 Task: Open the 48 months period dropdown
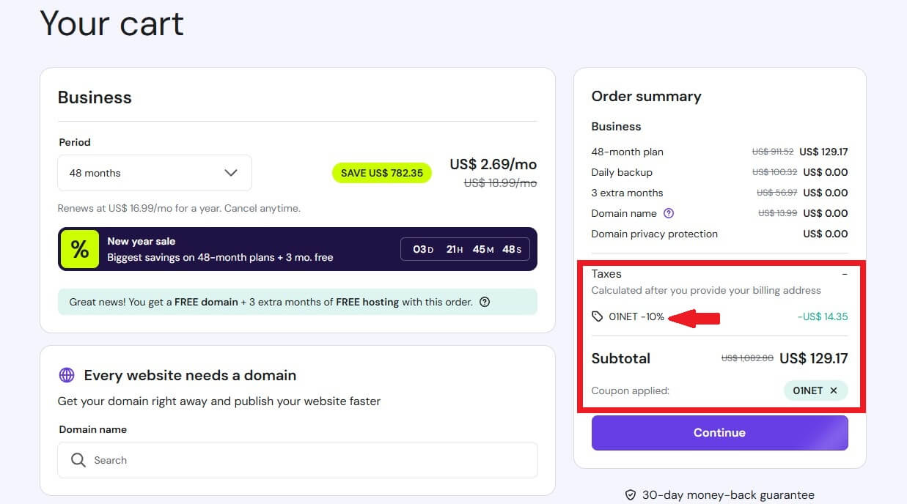coord(154,173)
